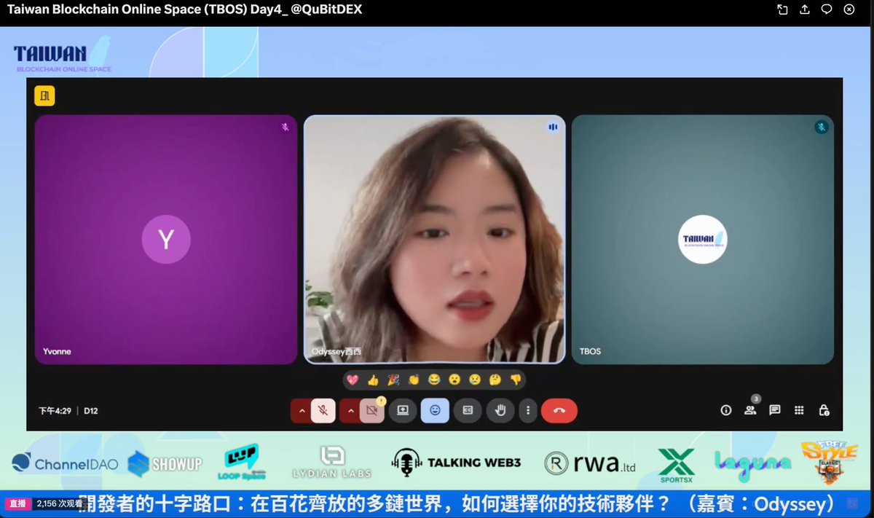Image resolution: width=874 pixels, height=518 pixels.
Task: Send the clapping hands reaction
Action: pyautogui.click(x=414, y=380)
